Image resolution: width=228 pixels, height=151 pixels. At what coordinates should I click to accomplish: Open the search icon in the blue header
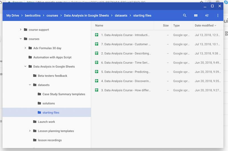pos(184,15)
